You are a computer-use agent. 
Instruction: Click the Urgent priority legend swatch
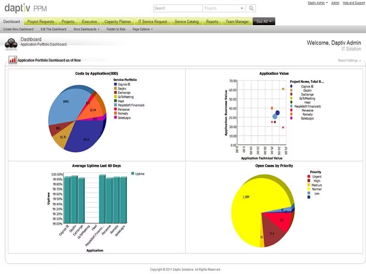click(309, 177)
